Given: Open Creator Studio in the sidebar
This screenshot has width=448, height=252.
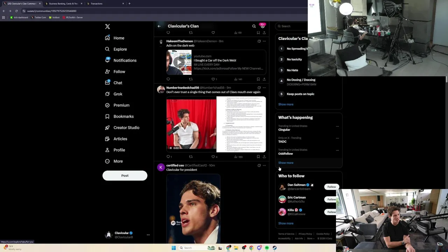Looking at the screenshot, I should [x=122, y=128].
